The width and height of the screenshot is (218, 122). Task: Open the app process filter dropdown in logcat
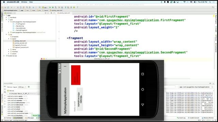point(196,87)
